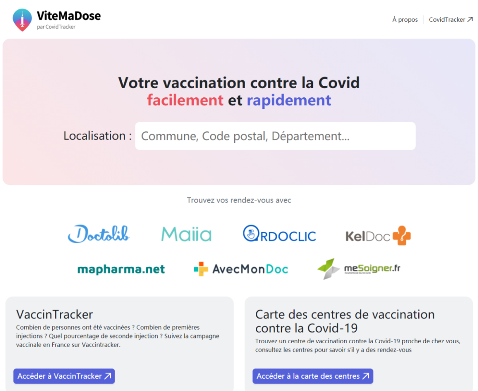The width and height of the screenshot is (478, 391).
Task: Click the AvecMonDoc logo
Action: (241, 269)
